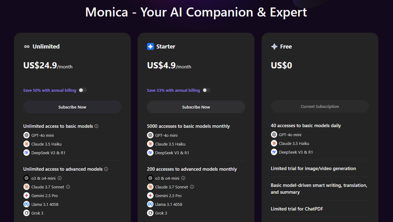
Task: Click '40 accesses to basic models daily' heading
Action: [306, 126]
